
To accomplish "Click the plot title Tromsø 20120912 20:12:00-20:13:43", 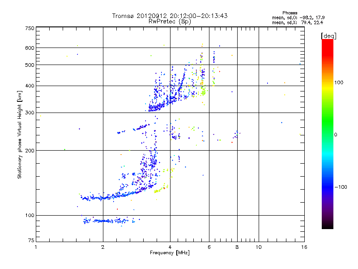I will coord(170,16).
